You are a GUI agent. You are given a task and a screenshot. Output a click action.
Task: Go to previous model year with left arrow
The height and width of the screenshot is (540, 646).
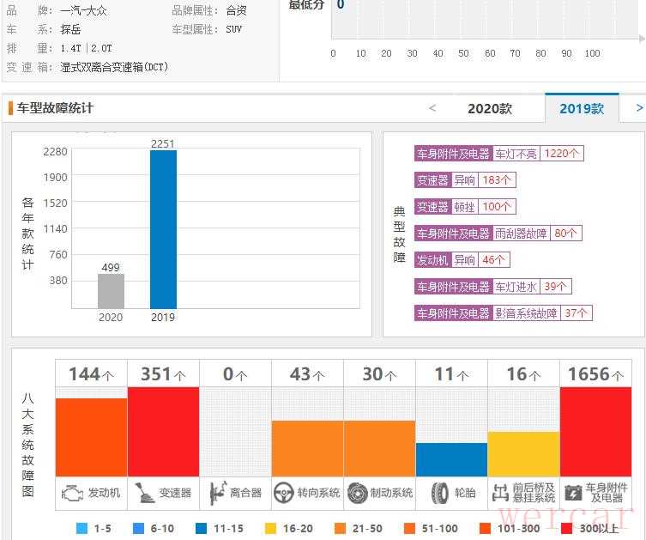(432, 108)
